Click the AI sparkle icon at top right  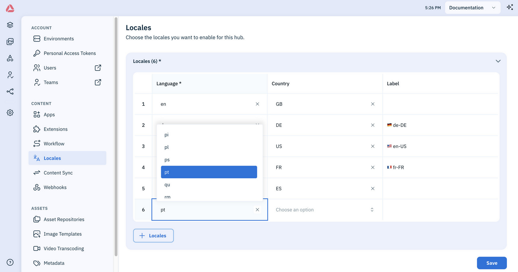[x=510, y=7]
